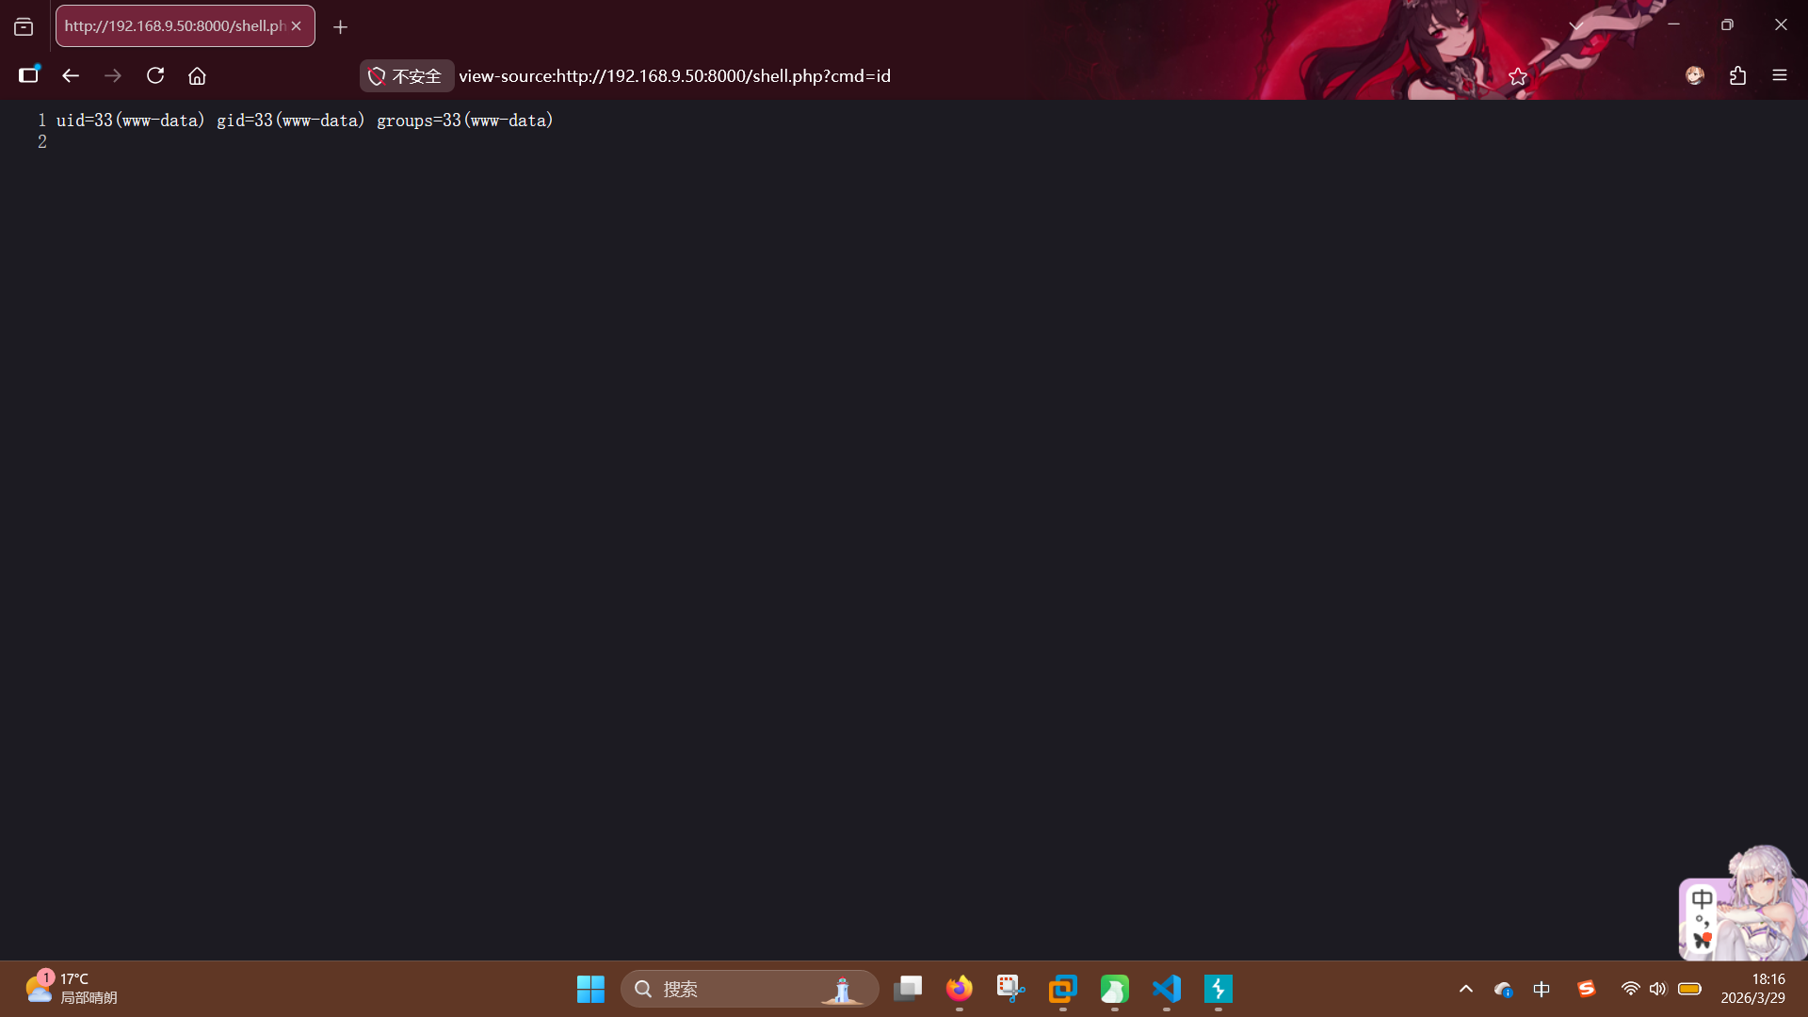The width and height of the screenshot is (1808, 1017).
Task: Expand the list all tabs chevron
Action: (x=1575, y=25)
